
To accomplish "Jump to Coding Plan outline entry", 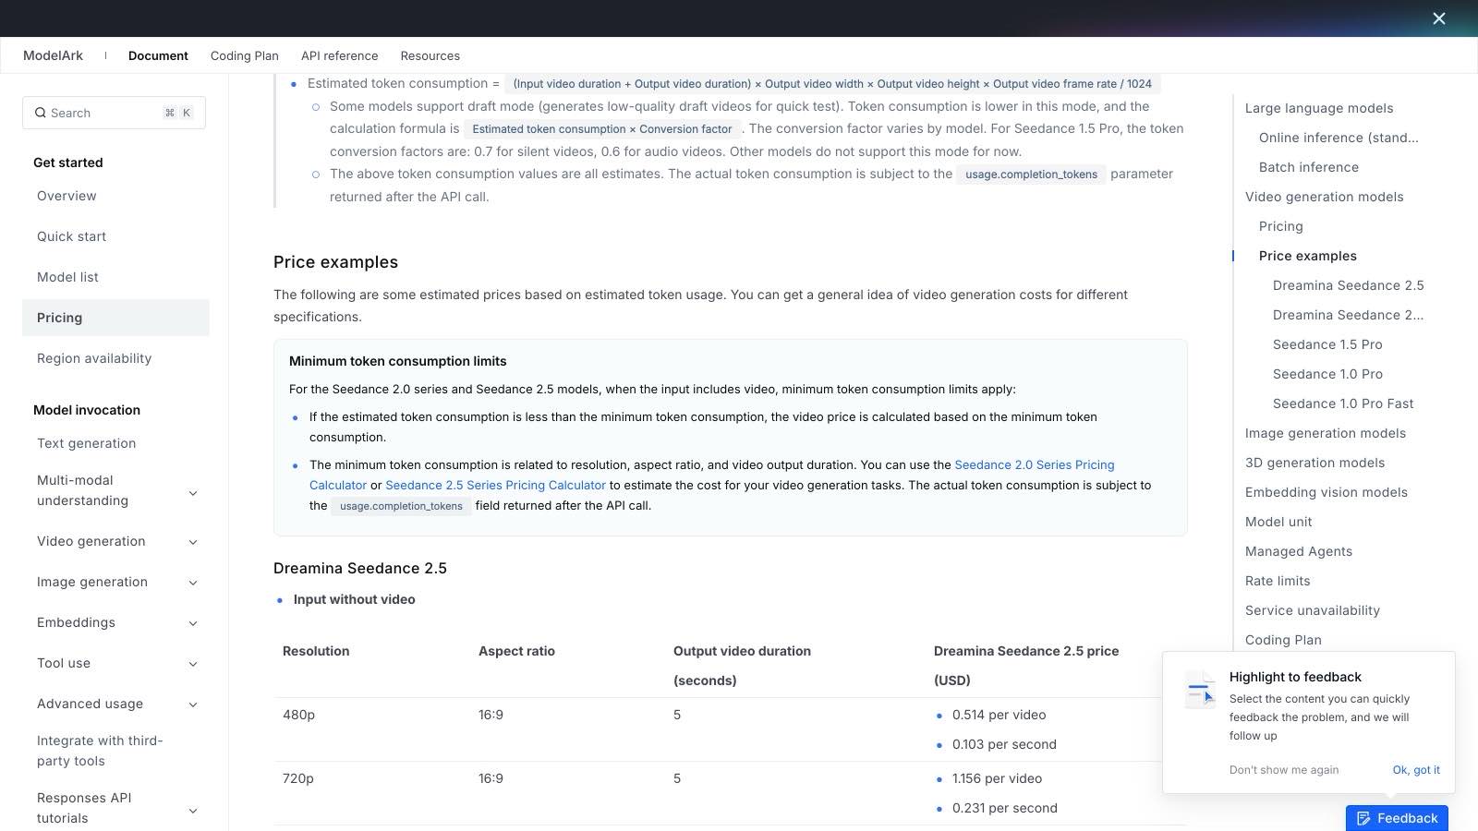I will pyautogui.click(x=1283, y=640).
